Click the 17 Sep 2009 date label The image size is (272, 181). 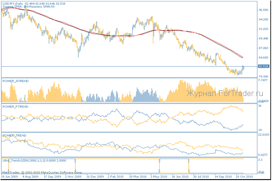(x=52, y=177)
